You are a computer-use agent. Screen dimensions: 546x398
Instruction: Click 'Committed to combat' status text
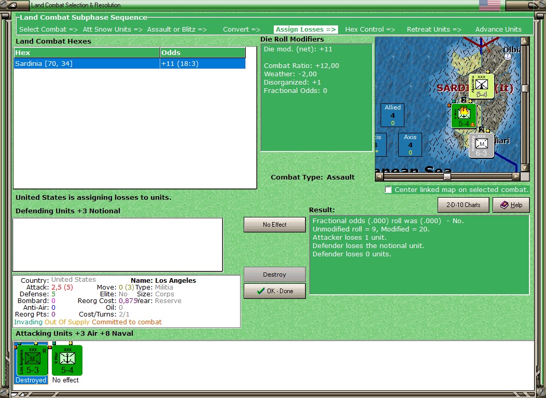[x=127, y=322]
